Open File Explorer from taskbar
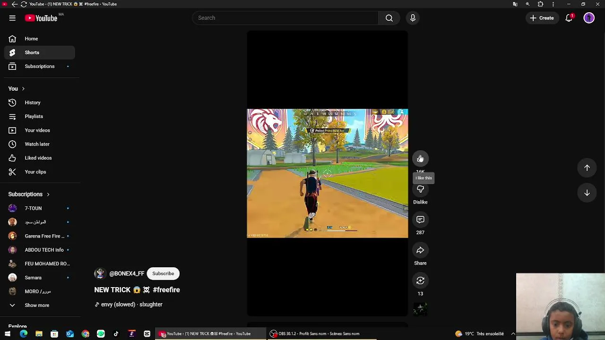Image resolution: width=605 pixels, height=340 pixels. 39,334
